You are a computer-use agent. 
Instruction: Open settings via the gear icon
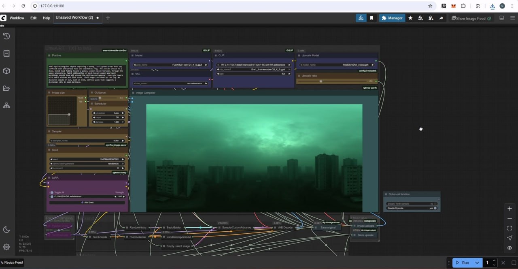click(x=6, y=247)
